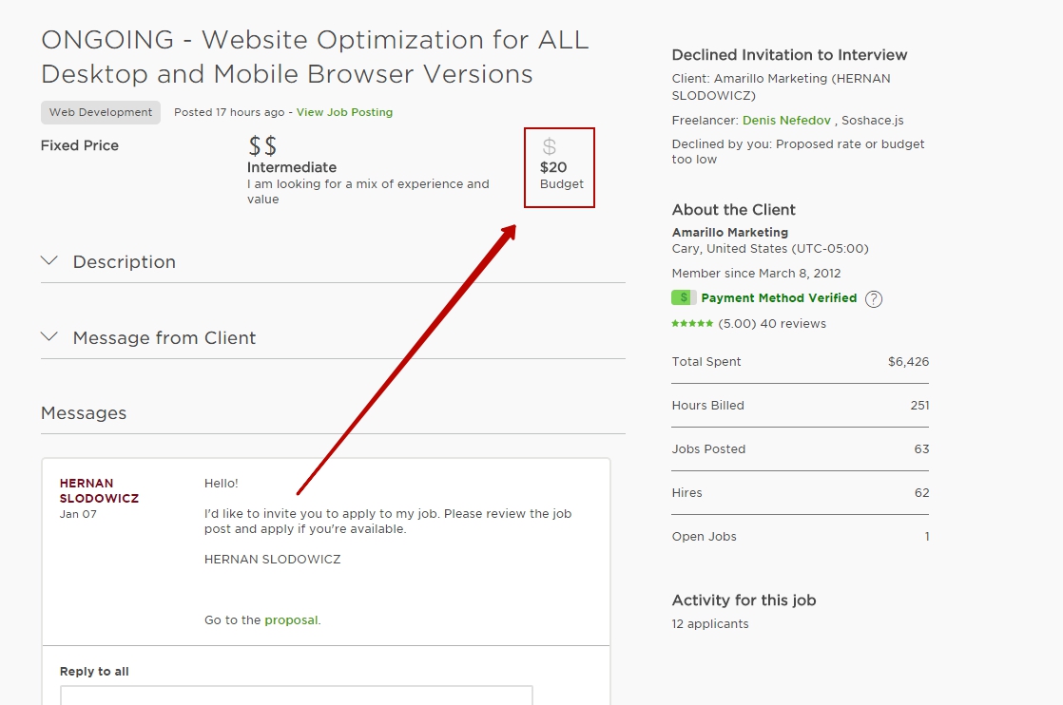
Task: Click the Posted 17 hours ago text
Action: coord(229,112)
